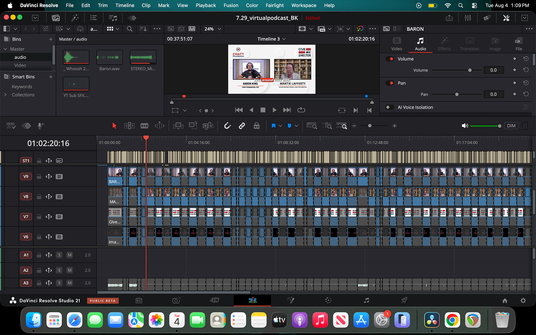Click the DIM audio button
The width and height of the screenshot is (536, 335).
point(511,126)
